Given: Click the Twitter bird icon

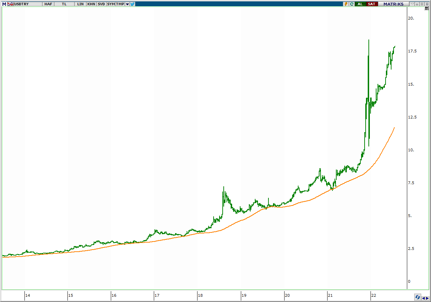Looking at the screenshot, I should pos(132,4).
